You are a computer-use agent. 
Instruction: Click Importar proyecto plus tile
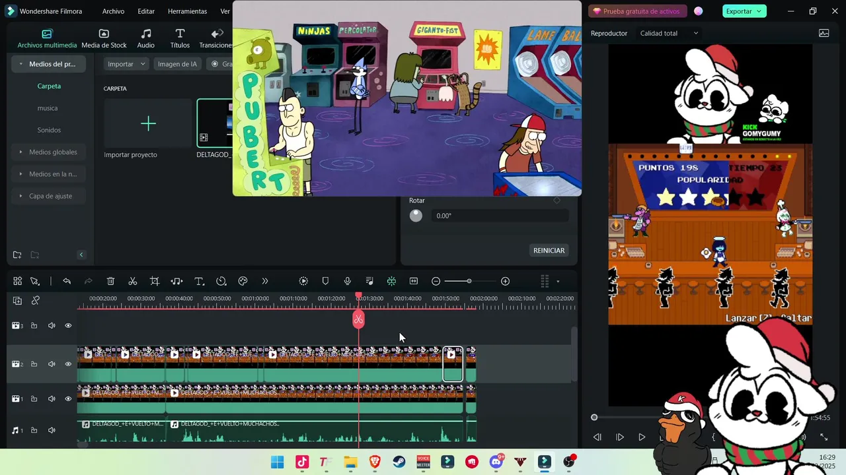(148, 123)
